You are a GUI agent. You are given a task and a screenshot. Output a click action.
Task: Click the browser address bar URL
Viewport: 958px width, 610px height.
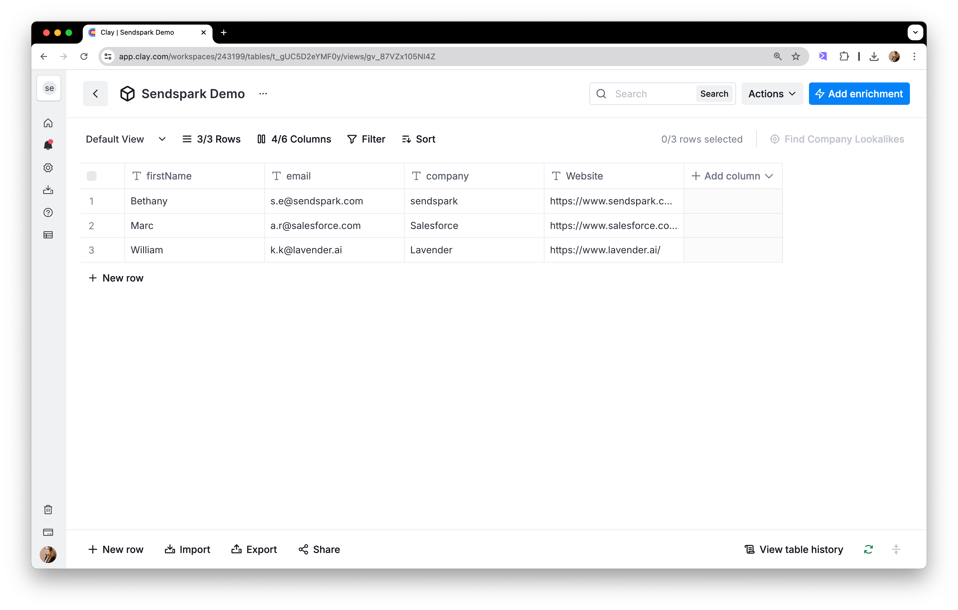click(x=277, y=56)
